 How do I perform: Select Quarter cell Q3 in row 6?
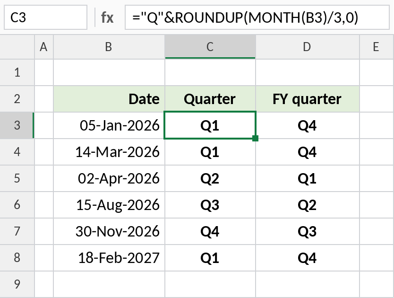point(210,205)
